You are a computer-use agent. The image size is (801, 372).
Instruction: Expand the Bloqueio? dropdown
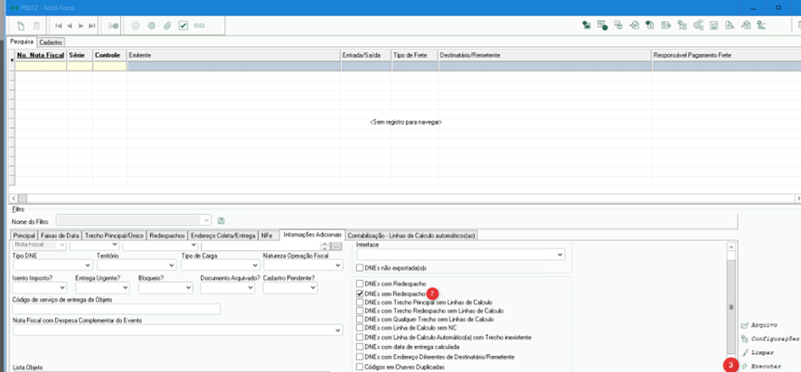(187, 288)
